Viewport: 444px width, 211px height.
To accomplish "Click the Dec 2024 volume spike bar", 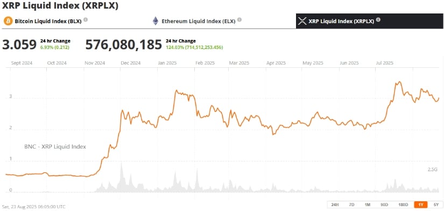I will 122,177.
